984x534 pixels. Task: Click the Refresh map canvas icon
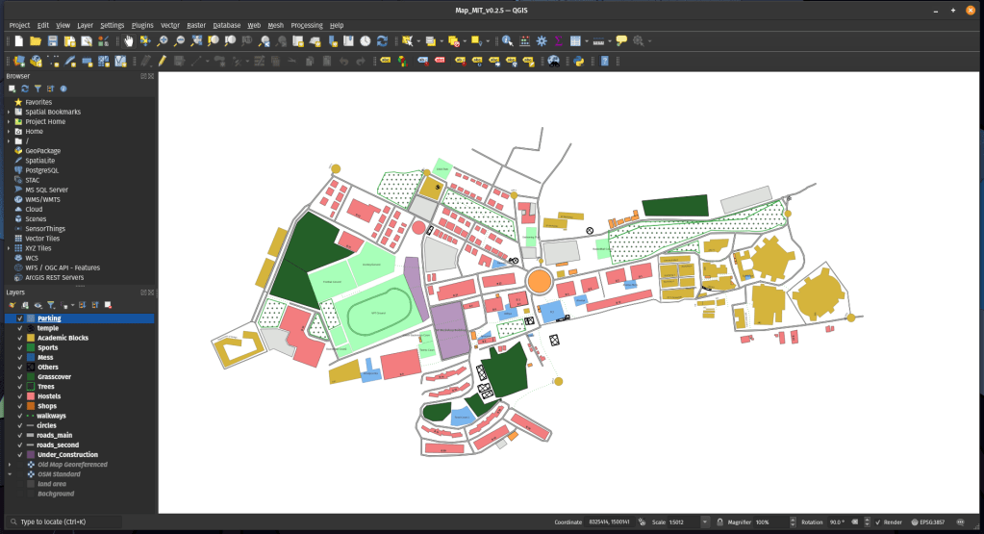[382, 41]
